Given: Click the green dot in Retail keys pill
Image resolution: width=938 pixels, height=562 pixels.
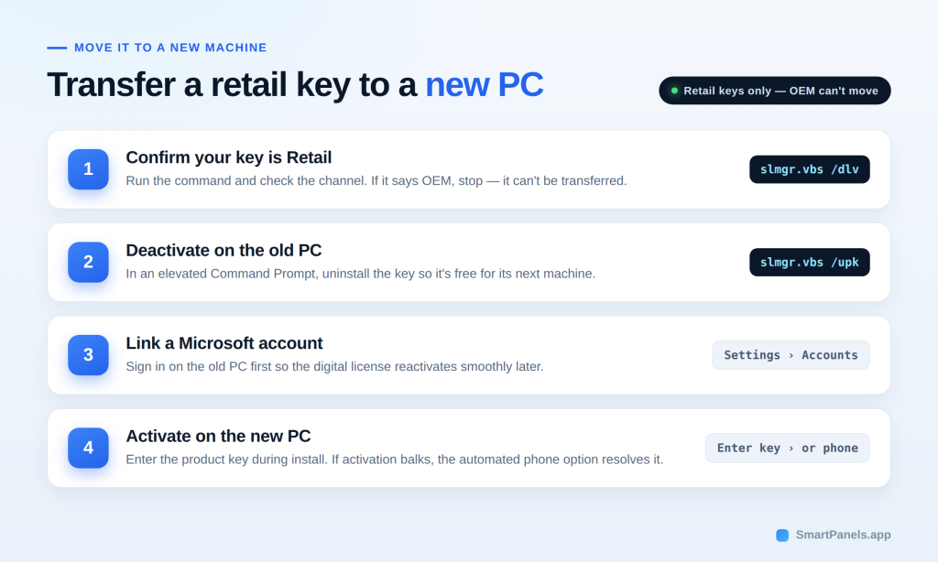Looking at the screenshot, I should tap(674, 91).
